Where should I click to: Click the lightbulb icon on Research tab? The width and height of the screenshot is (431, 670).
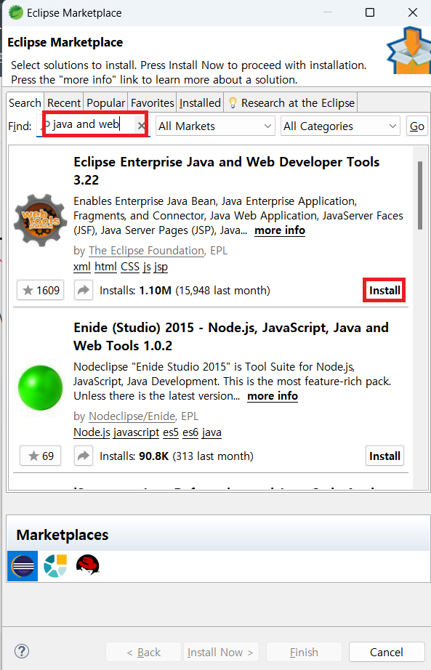(x=233, y=102)
